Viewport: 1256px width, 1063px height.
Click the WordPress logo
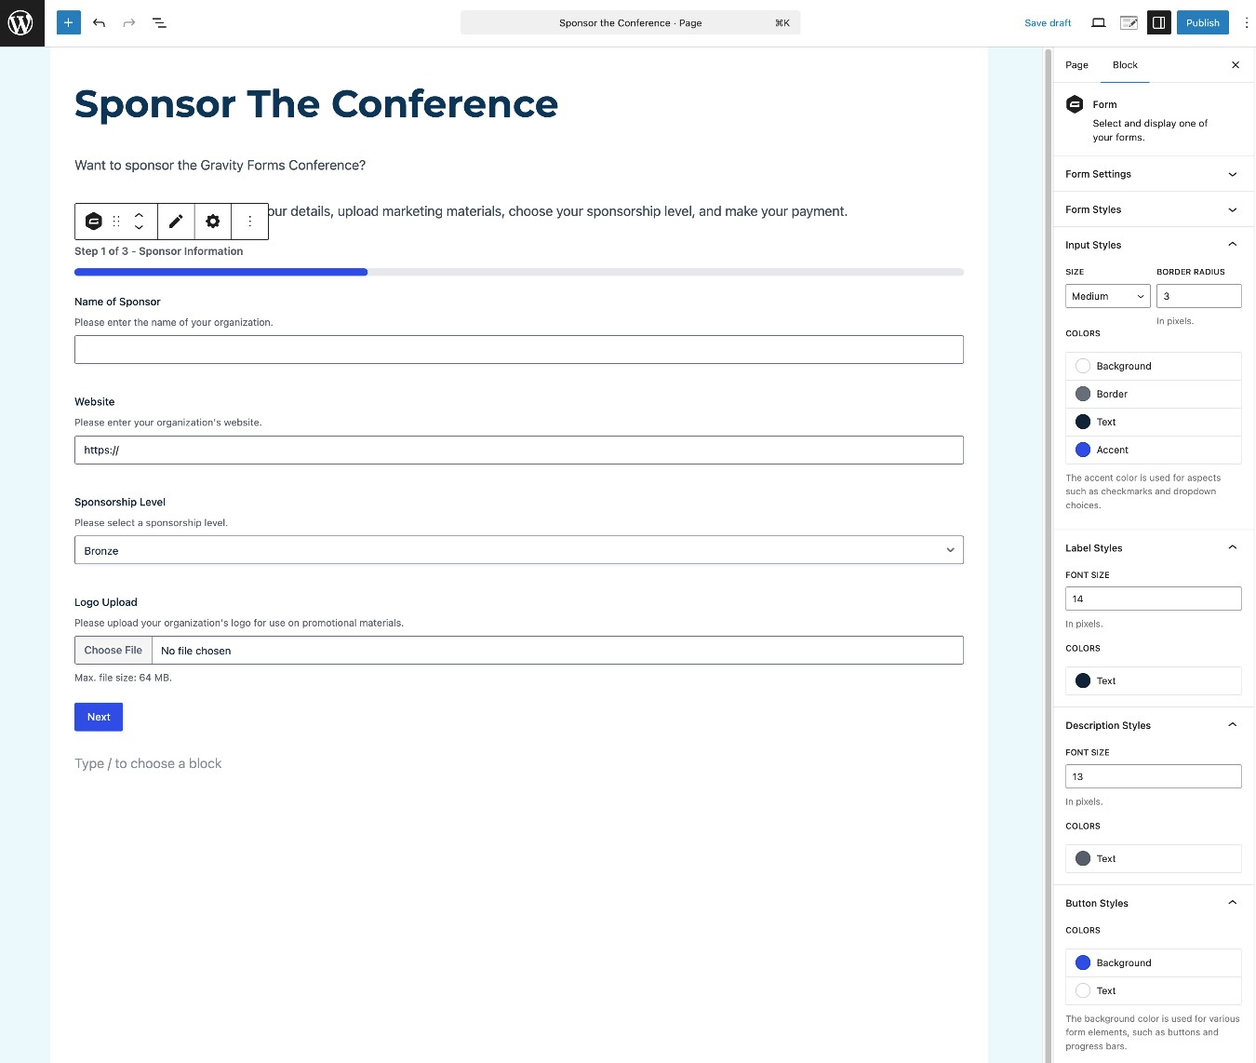point(20,22)
